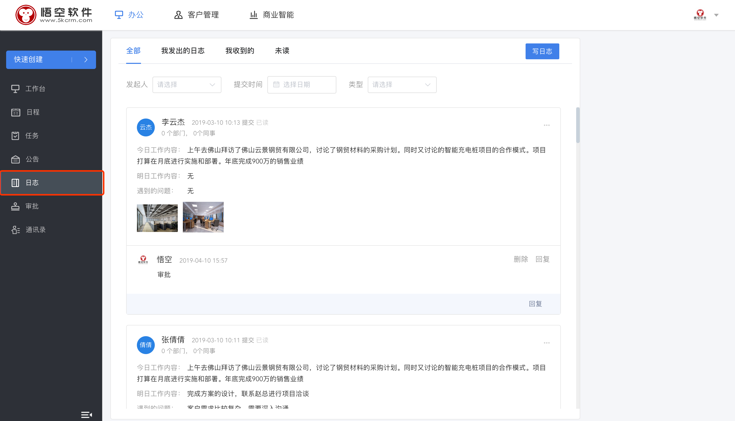735x421 pixels.
Task: Click the log list scrollbar
Action: 577,125
